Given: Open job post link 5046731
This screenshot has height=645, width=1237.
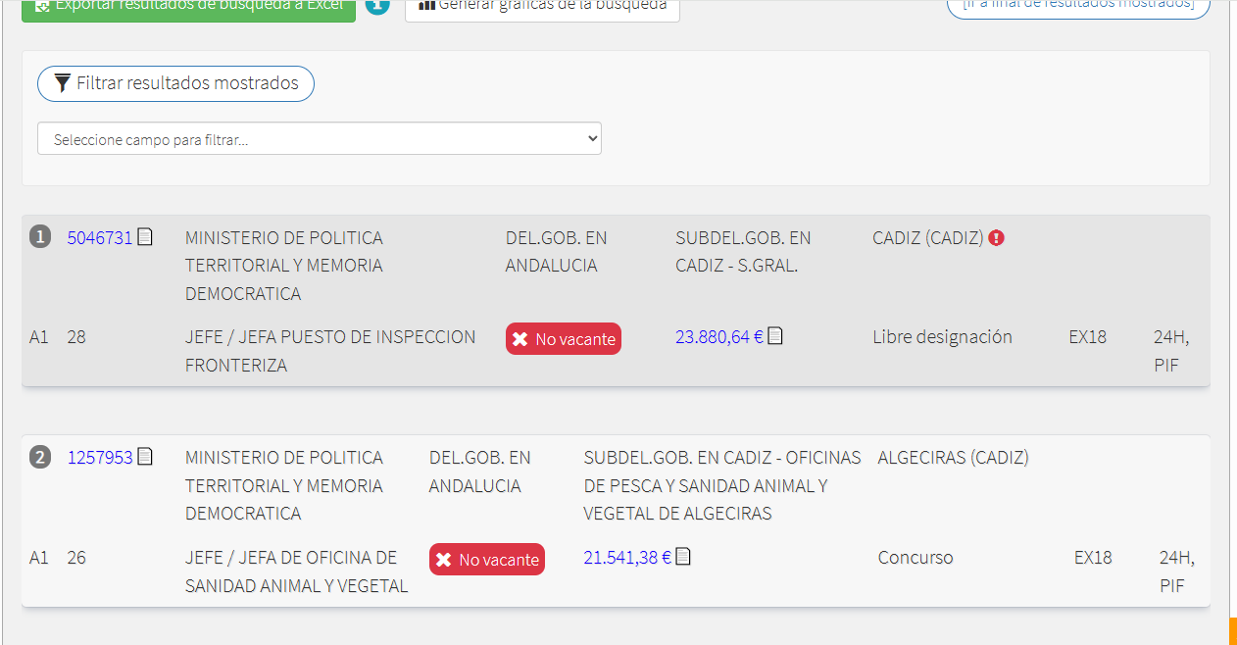Looking at the screenshot, I should click(99, 238).
